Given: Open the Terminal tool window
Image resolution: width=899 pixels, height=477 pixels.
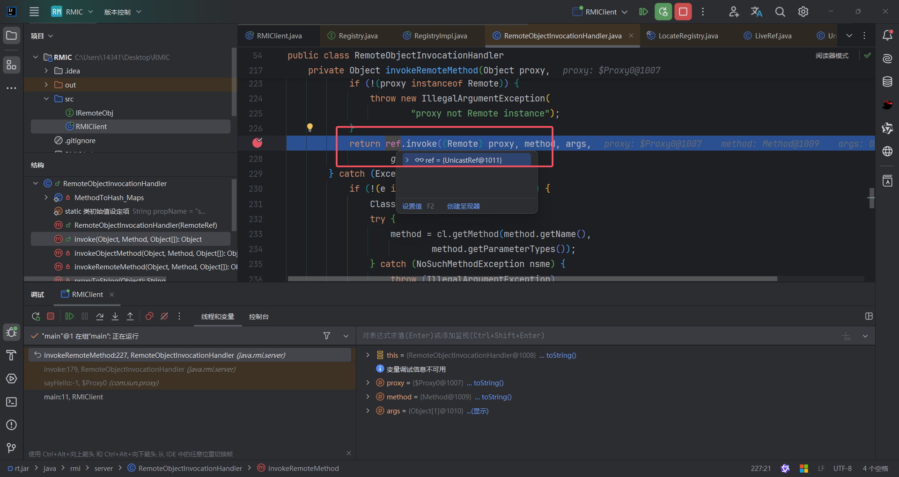Looking at the screenshot, I should point(12,402).
